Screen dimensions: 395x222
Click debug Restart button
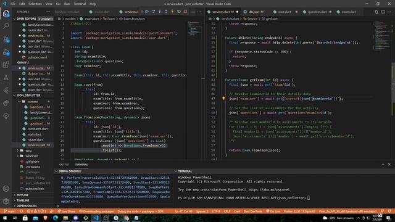179,12
